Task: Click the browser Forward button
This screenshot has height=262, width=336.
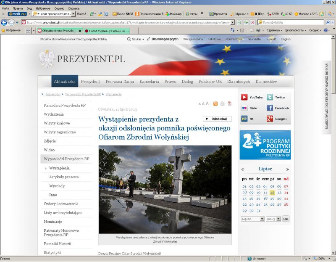Action: (x=11, y=22)
